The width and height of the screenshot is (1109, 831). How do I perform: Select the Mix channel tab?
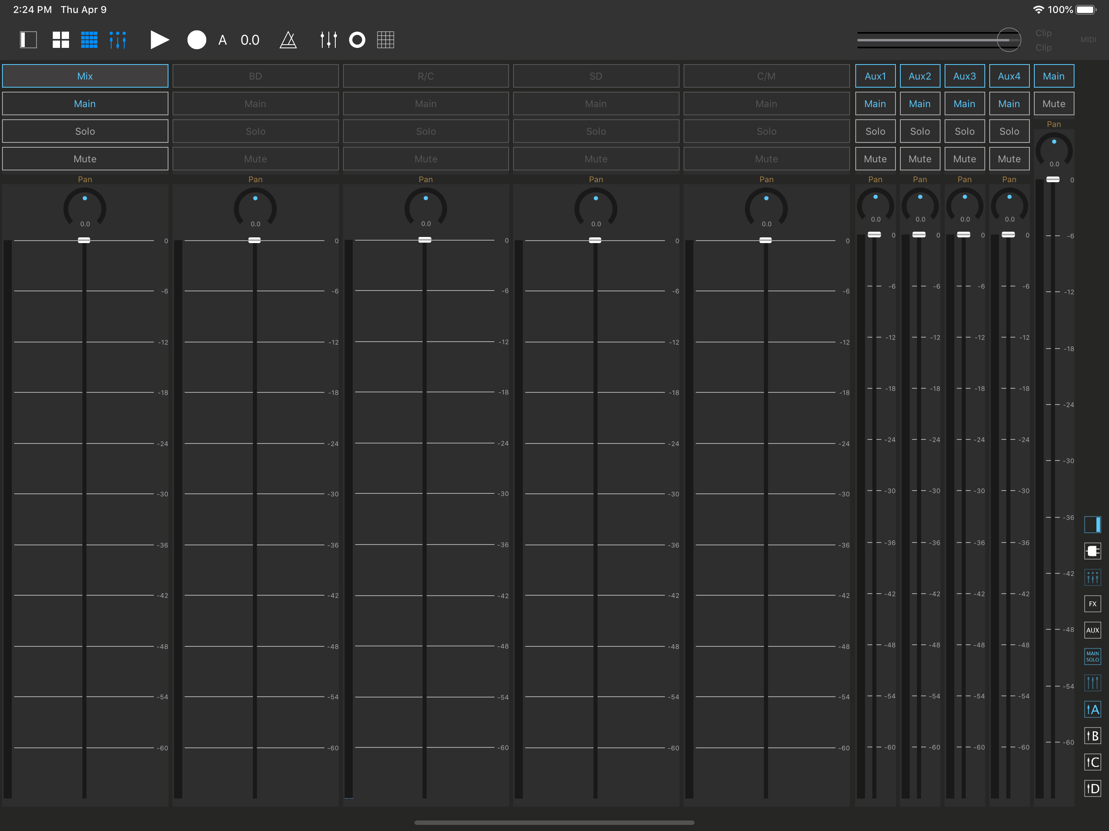85,76
